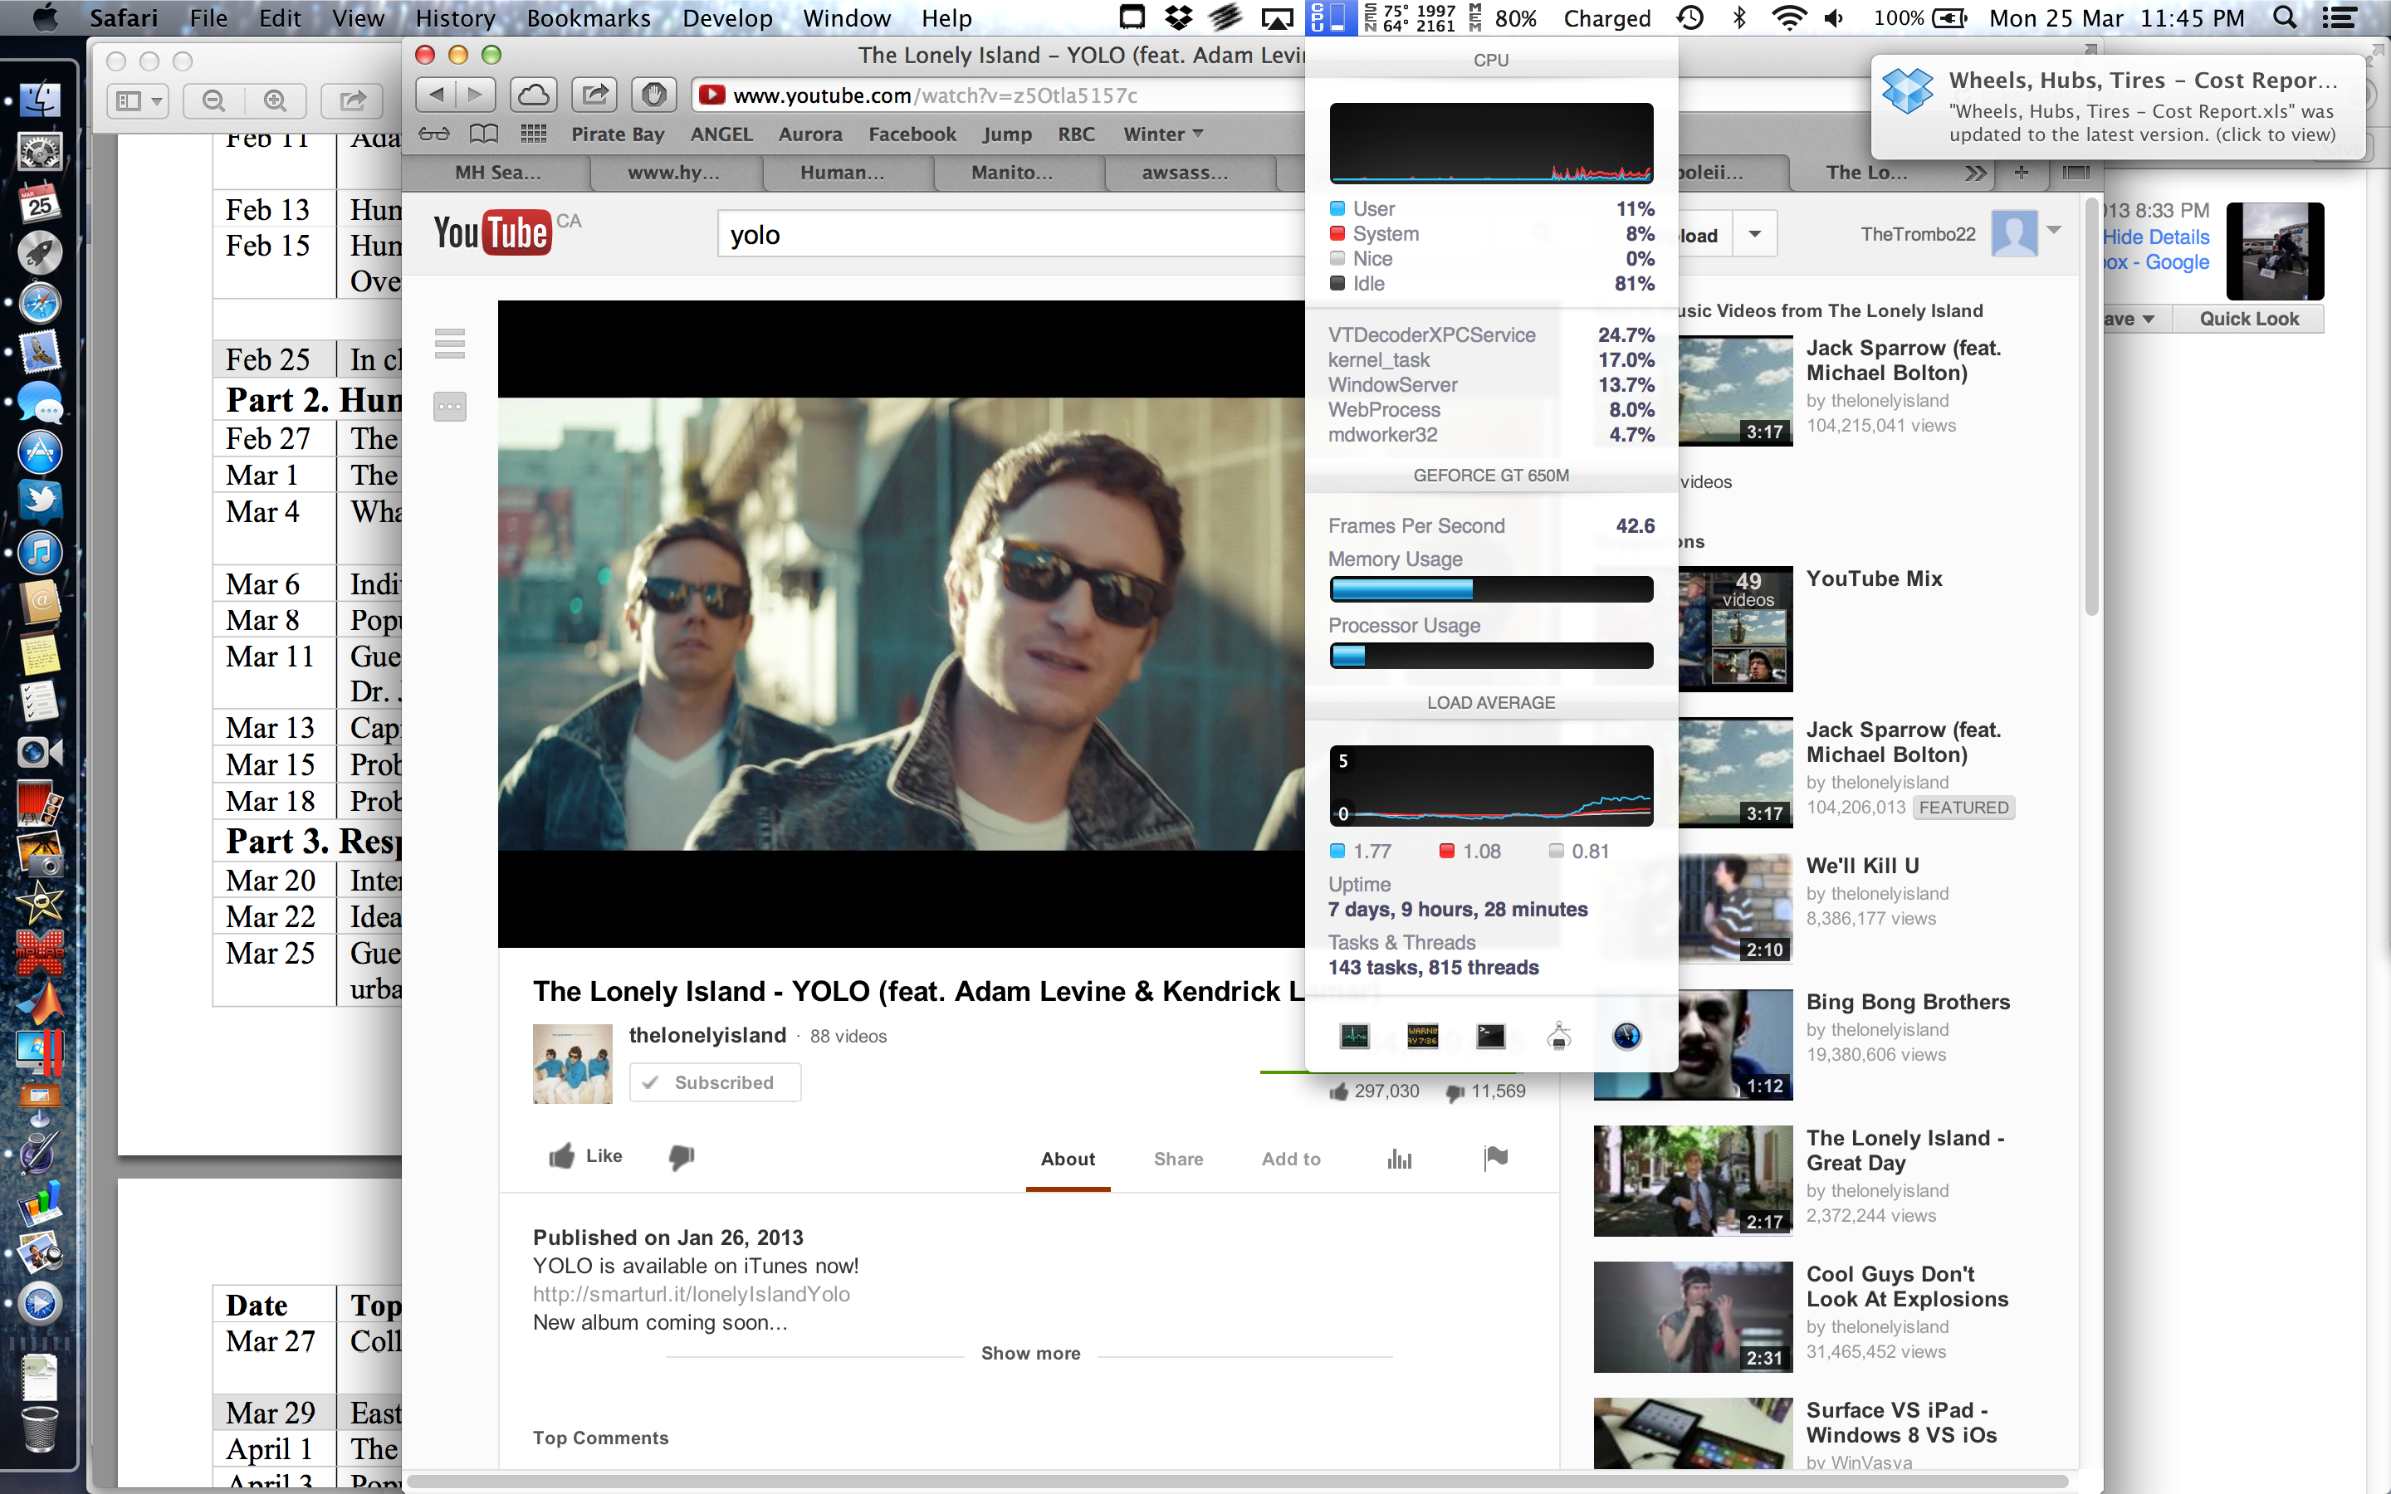The height and width of the screenshot is (1494, 2391).
Task: Click the Facebook bookmark
Action: [x=912, y=134]
